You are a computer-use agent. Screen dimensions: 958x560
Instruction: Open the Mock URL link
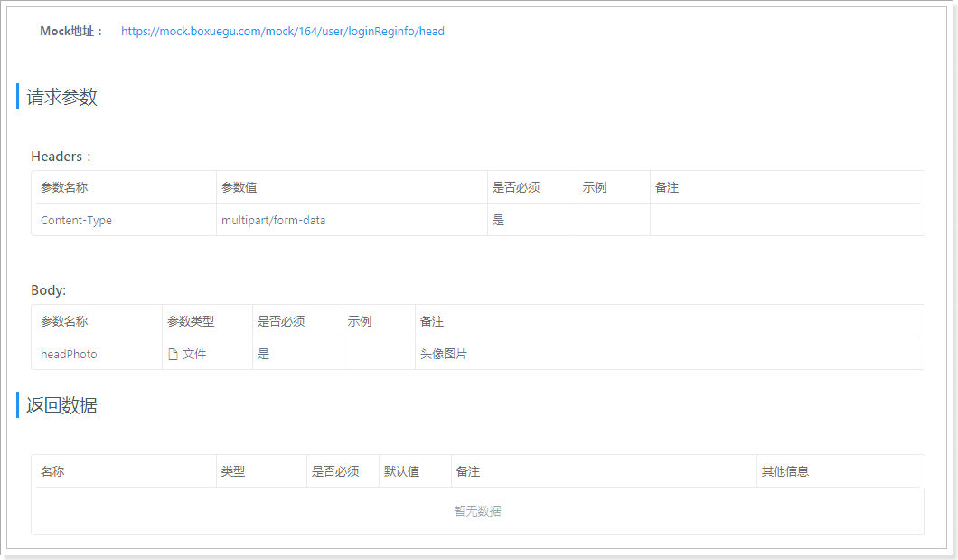coord(282,31)
